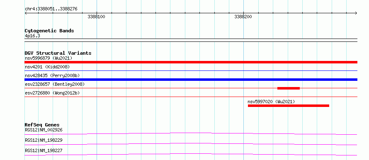The width and height of the screenshot is (369, 160).
Task: Select the DGV Structural Variants track title
Action: [x=58, y=53]
